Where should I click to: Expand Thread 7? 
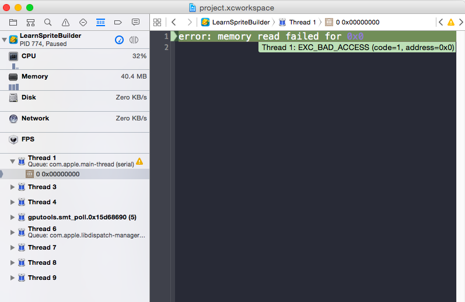12,247
